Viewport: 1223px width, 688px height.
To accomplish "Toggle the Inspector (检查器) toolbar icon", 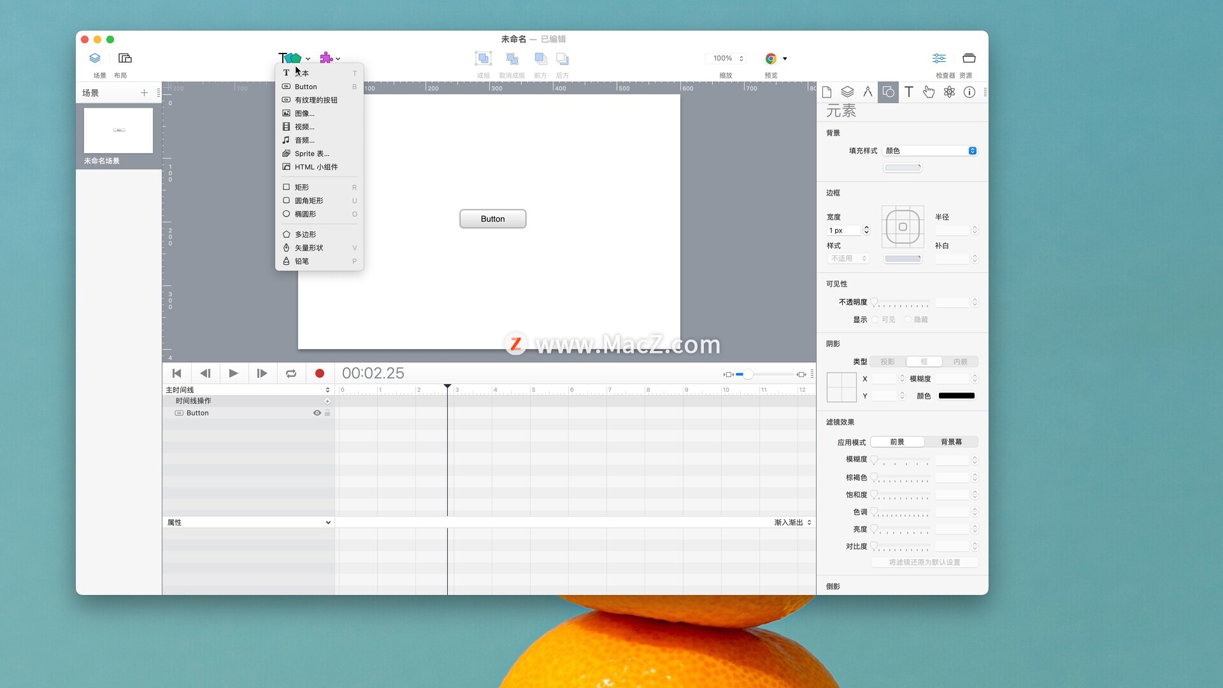I will click(x=939, y=58).
